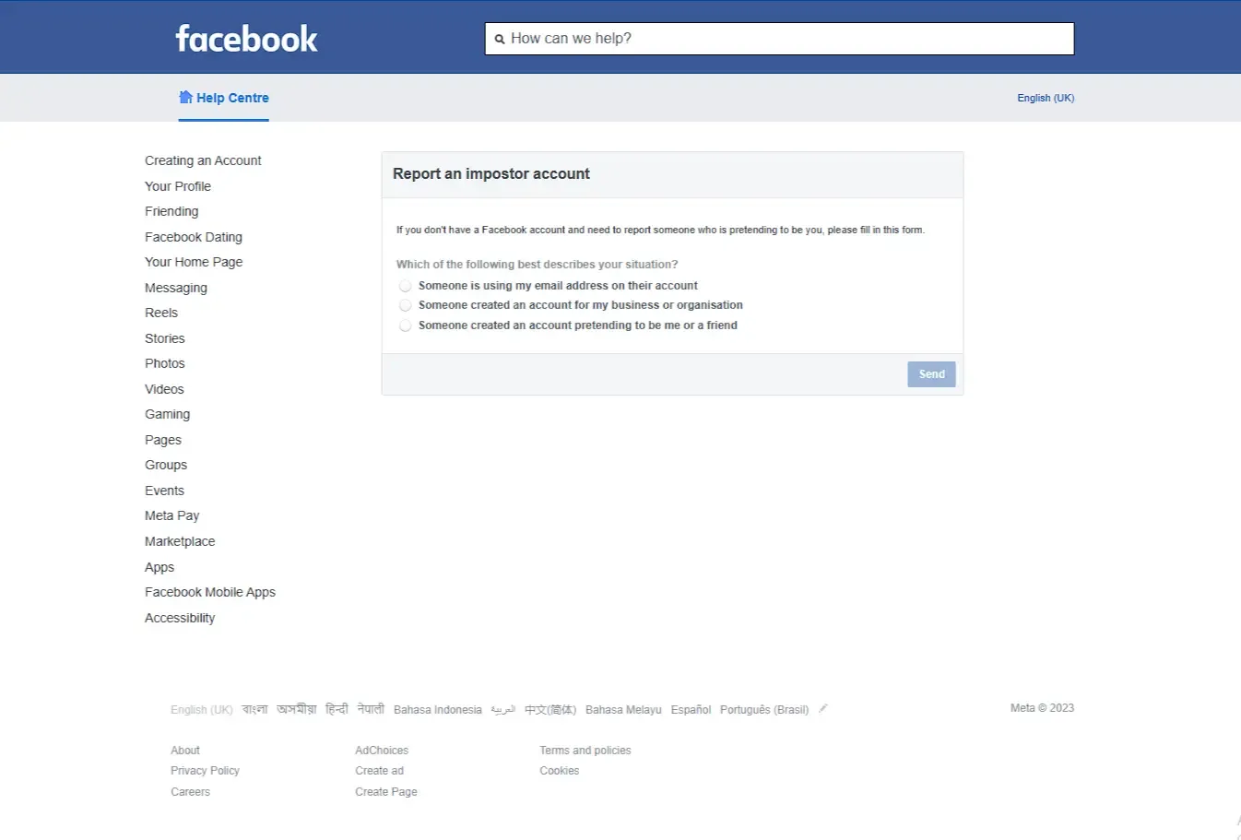Switch language to नेपाली
This screenshot has height=840, width=1241.
click(371, 709)
